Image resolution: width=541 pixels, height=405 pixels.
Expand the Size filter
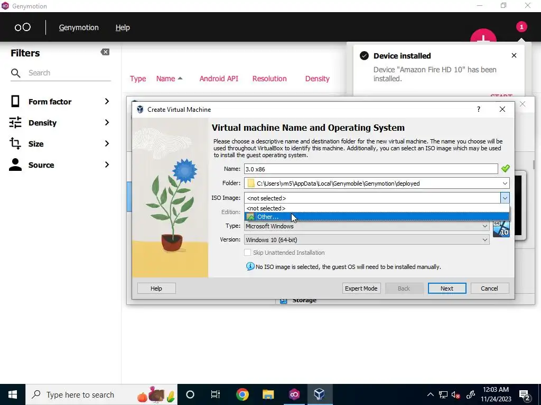pos(107,143)
